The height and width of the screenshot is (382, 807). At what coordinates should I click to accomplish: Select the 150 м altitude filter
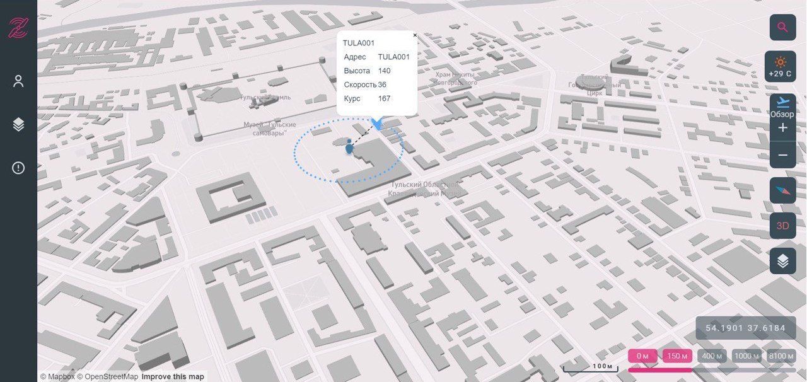click(677, 356)
